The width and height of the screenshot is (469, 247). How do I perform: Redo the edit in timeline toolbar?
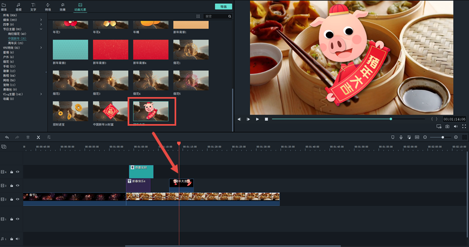(x=17, y=137)
